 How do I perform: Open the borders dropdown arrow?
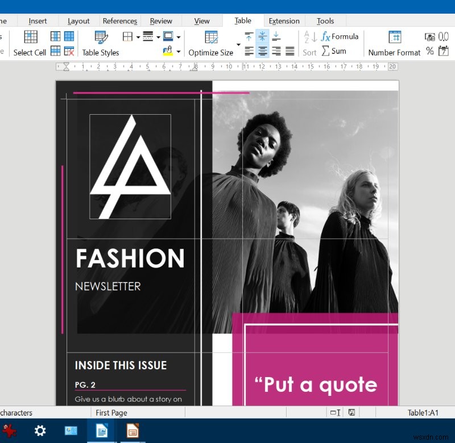pyautogui.click(x=138, y=37)
